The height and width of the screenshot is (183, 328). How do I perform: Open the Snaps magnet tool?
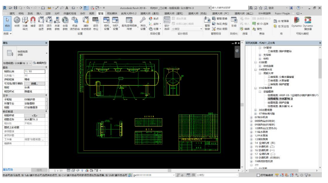33,22
